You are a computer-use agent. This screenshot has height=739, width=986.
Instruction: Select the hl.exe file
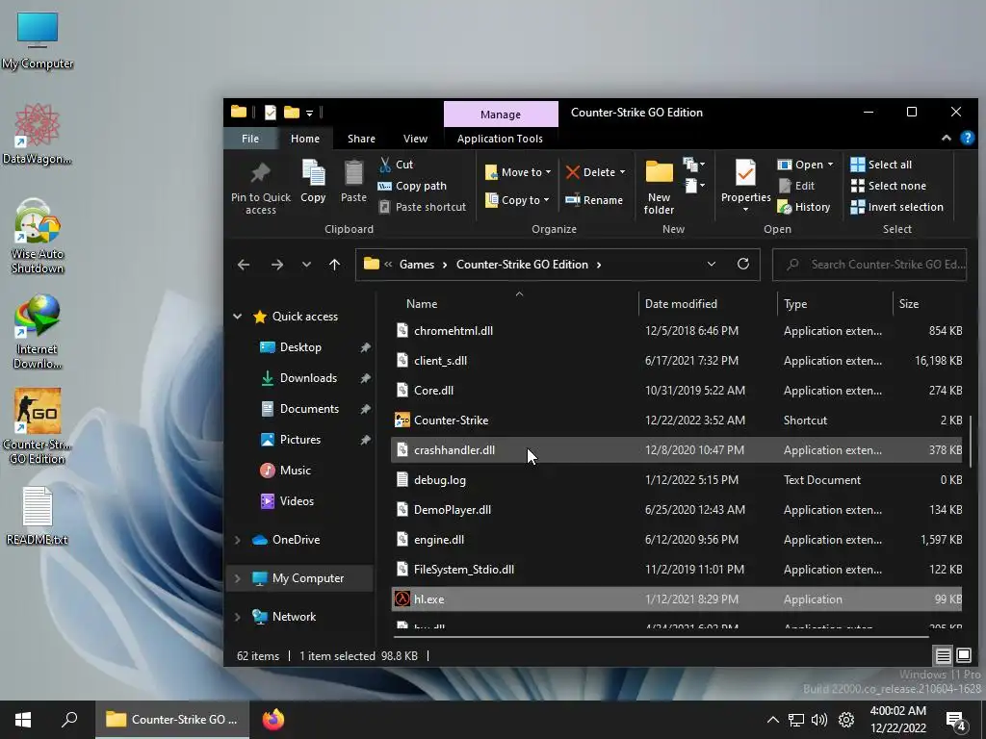pos(677,599)
